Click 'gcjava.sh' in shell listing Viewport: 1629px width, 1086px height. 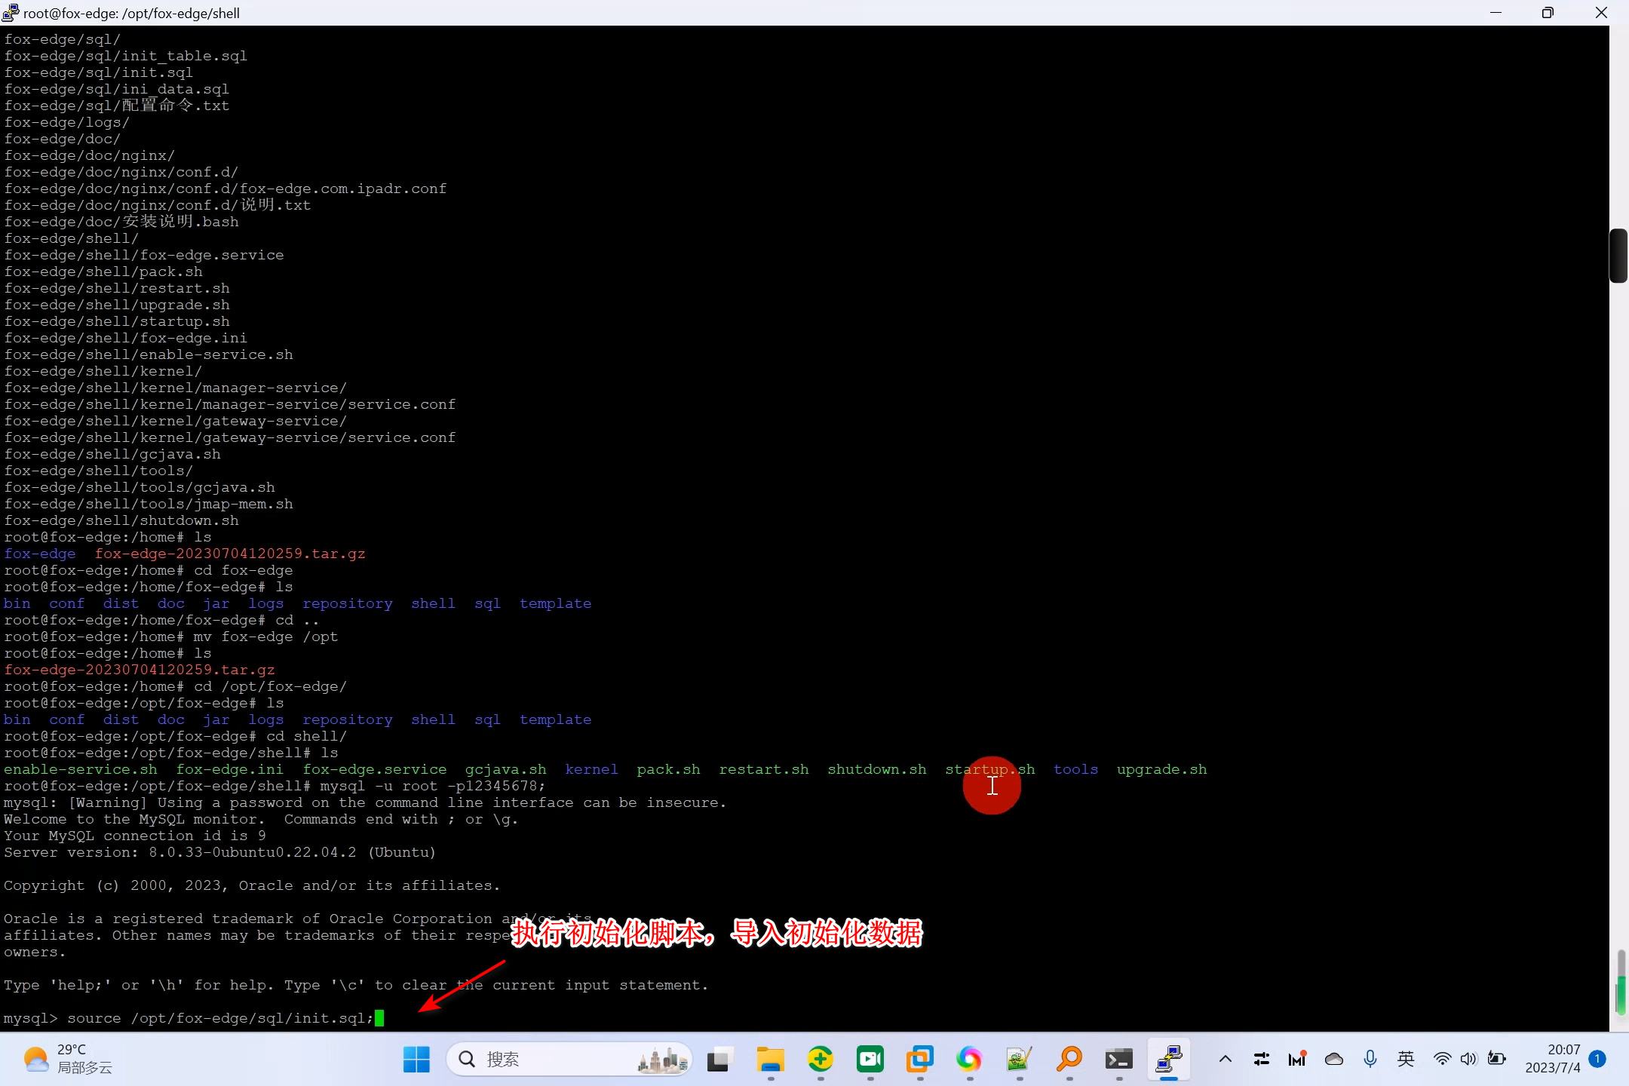(x=506, y=769)
